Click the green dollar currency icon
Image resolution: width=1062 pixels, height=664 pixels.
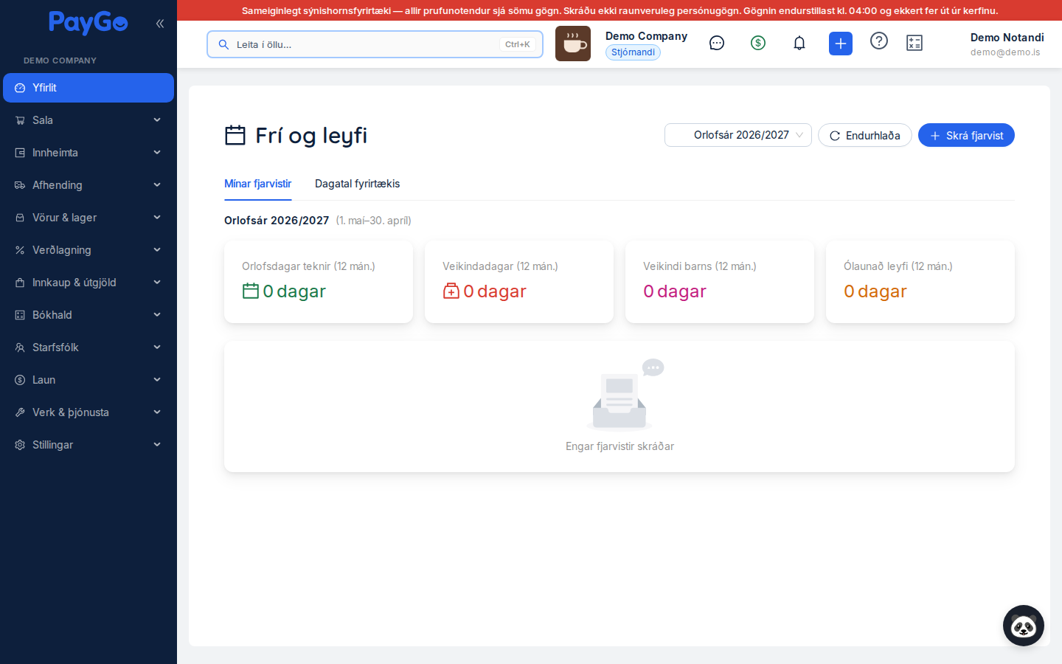click(x=758, y=44)
